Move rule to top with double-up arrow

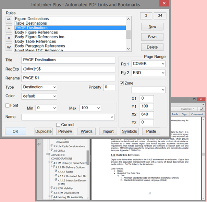(x=9, y=20)
